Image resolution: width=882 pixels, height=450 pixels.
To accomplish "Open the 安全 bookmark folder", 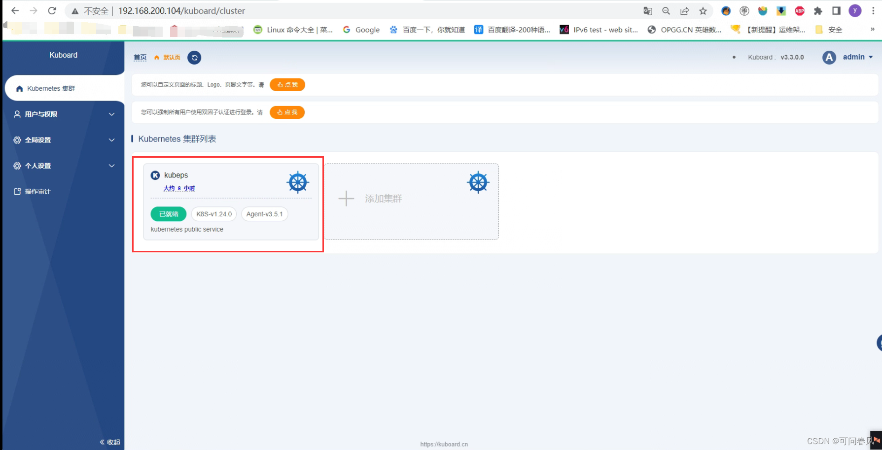I will point(829,30).
